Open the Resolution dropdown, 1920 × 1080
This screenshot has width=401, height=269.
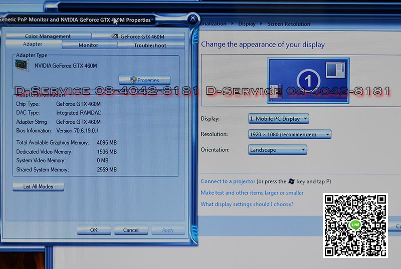[290, 134]
